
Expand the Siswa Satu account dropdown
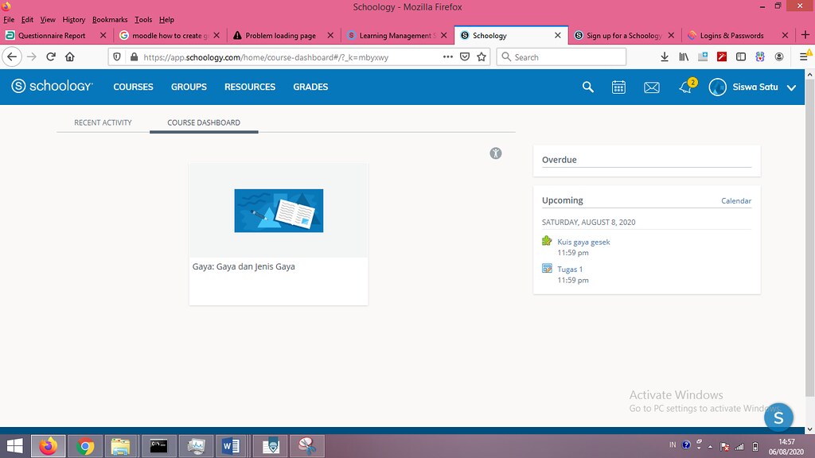[x=792, y=87]
